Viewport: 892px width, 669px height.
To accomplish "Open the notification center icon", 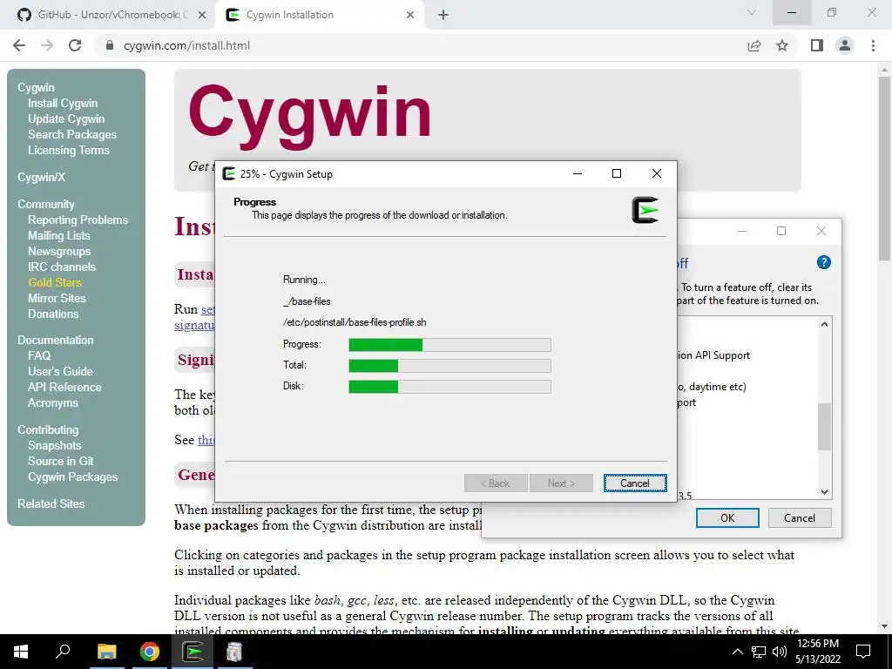I will (x=863, y=652).
